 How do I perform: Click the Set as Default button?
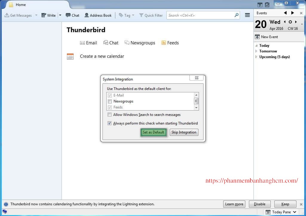pyautogui.click(x=153, y=132)
